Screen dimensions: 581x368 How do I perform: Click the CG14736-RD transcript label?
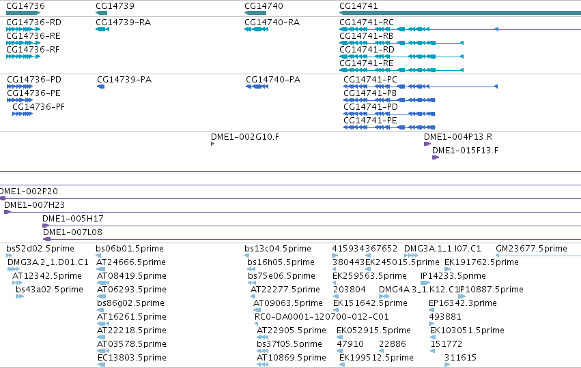click(33, 22)
